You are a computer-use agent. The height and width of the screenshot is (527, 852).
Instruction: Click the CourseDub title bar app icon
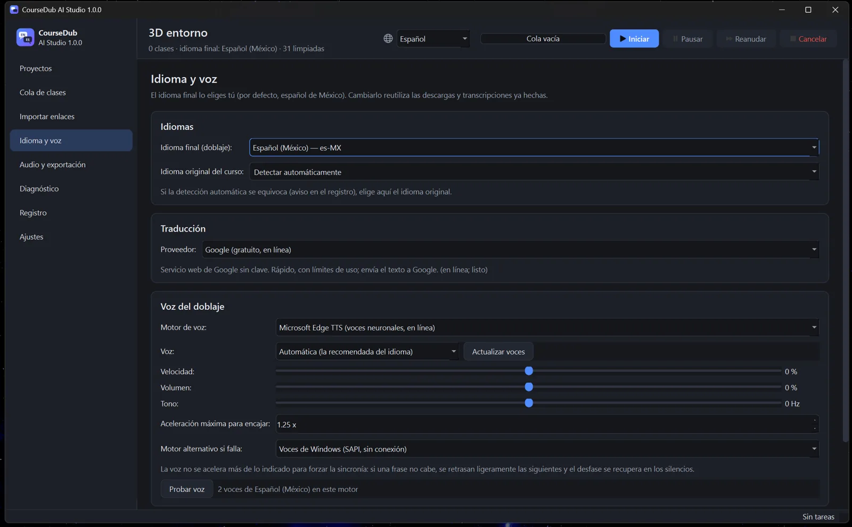tap(14, 10)
